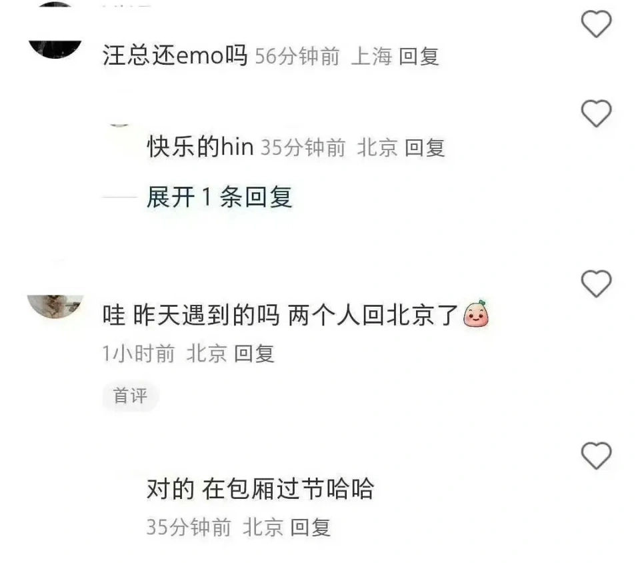
Task: Tap the small avatar above '快乐的hin'
Action: pyautogui.click(x=119, y=123)
